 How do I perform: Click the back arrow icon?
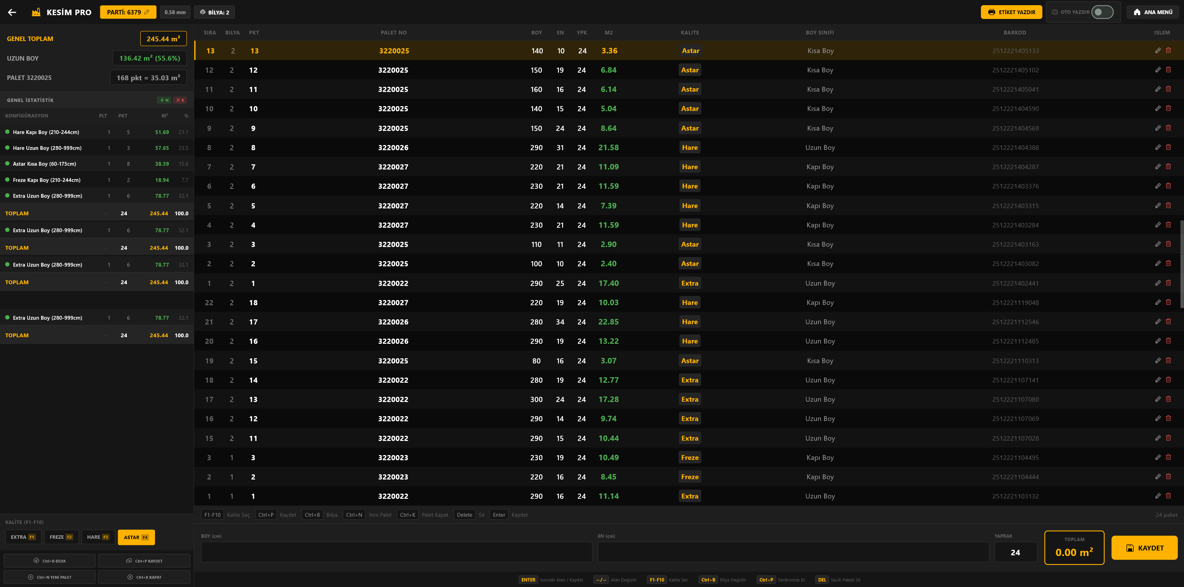(x=12, y=12)
